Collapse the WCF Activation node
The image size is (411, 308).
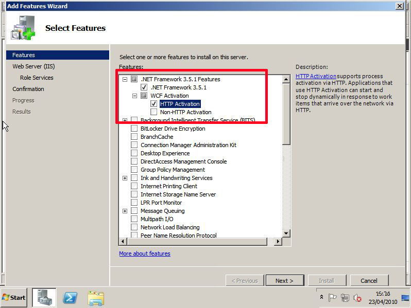pyautogui.click(x=135, y=96)
